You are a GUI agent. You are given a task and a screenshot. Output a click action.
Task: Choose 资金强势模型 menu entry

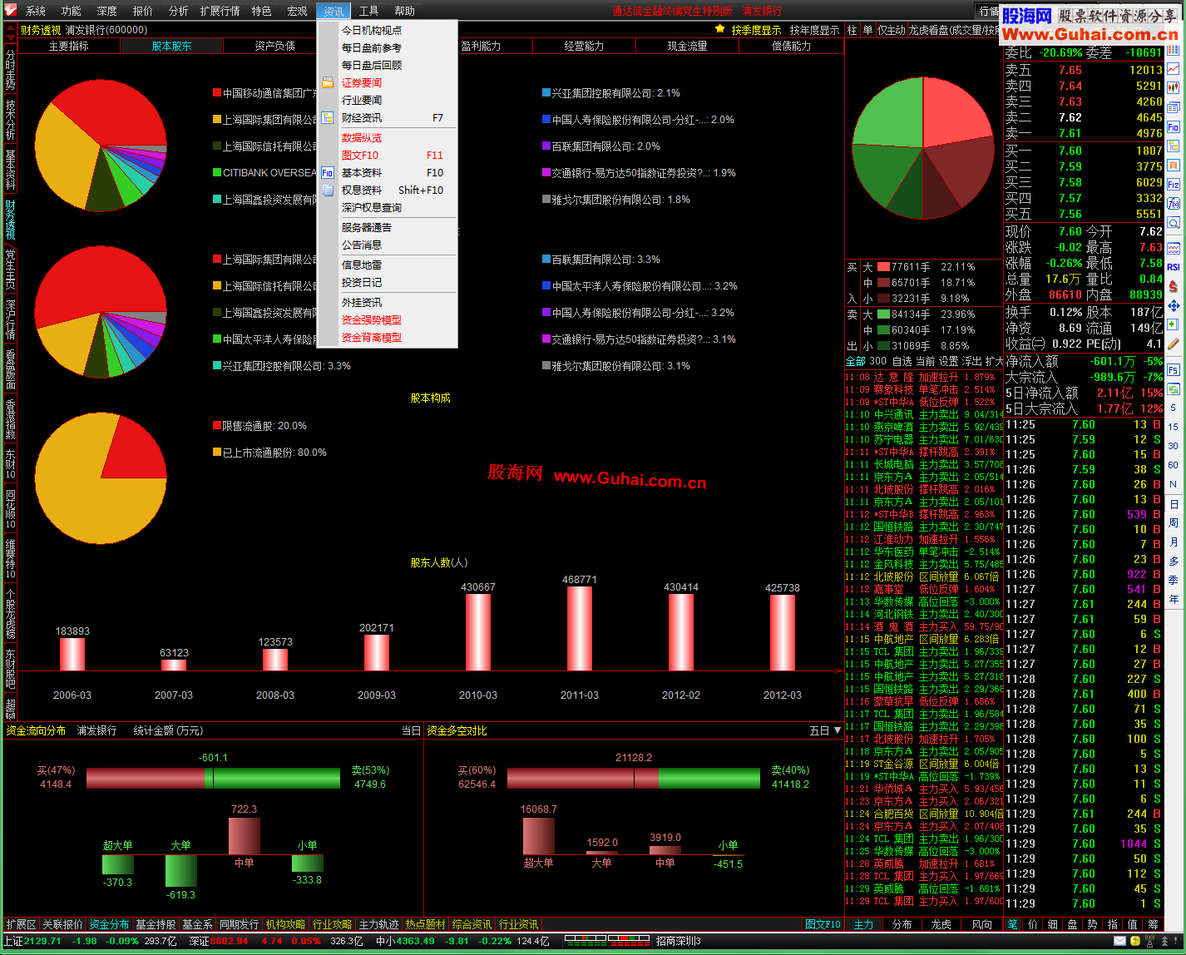click(x=388, y=320)
